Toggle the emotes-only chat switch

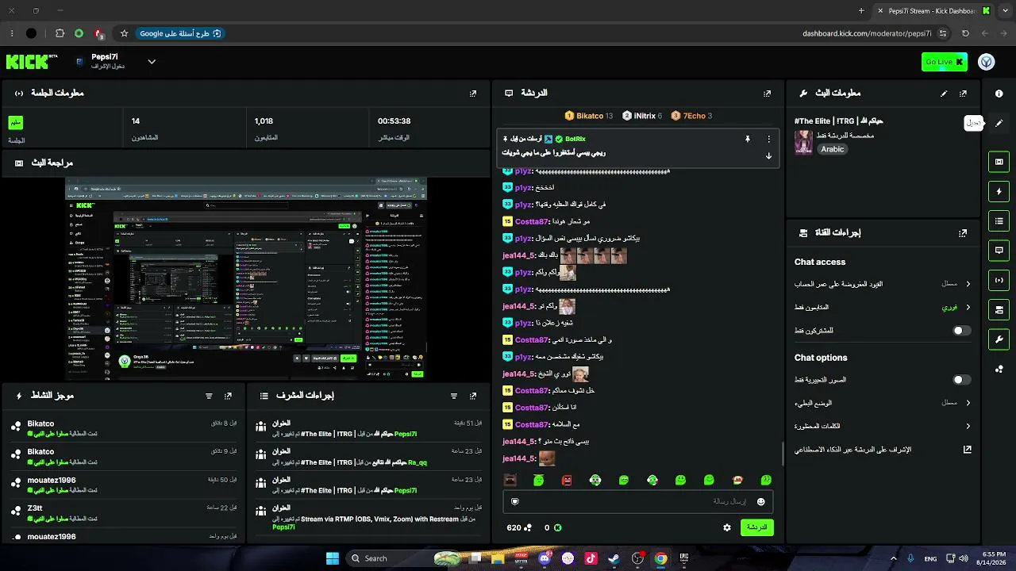tap(961, 380)
